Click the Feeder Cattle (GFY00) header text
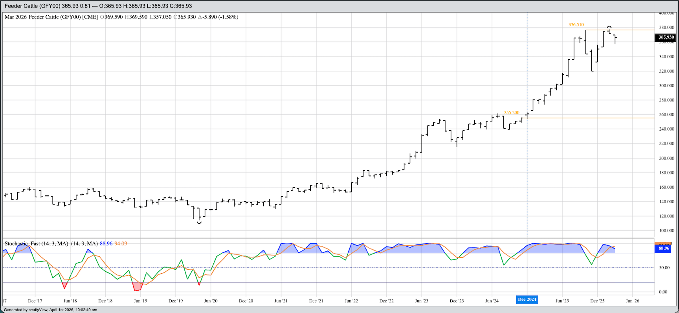This screenshot has width=679, height=313. click(x=32, y=6)
